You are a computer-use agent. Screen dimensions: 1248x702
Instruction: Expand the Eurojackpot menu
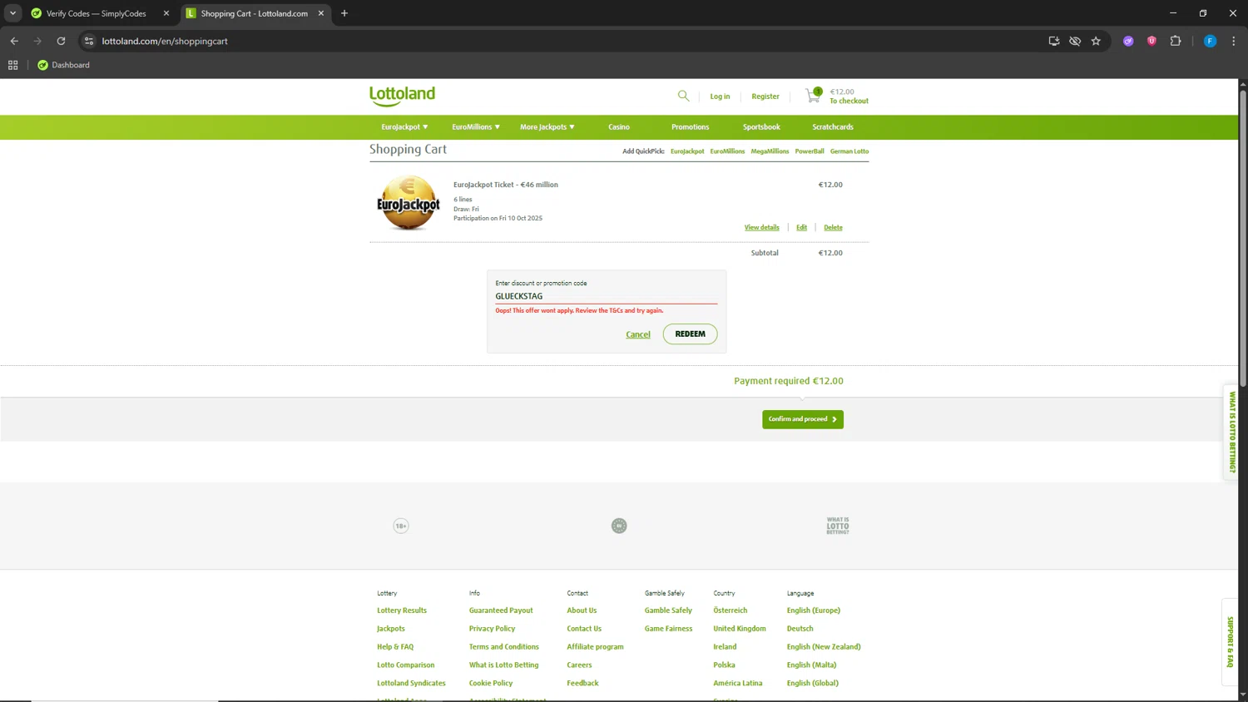[404, 127]
